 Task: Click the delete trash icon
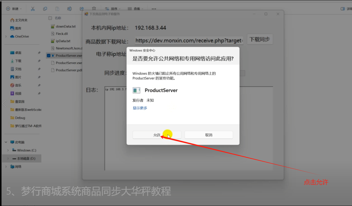tap(94, 9)
